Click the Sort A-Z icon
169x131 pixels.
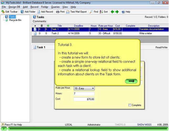point(101,12)
